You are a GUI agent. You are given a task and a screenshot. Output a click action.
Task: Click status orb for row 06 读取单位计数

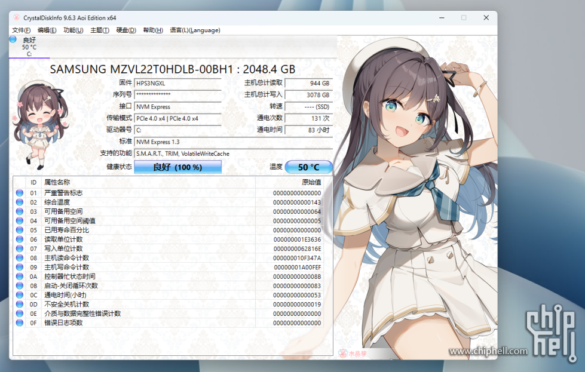19,239
